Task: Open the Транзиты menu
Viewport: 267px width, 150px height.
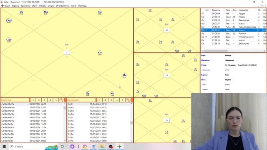Action: pos(25,6)
